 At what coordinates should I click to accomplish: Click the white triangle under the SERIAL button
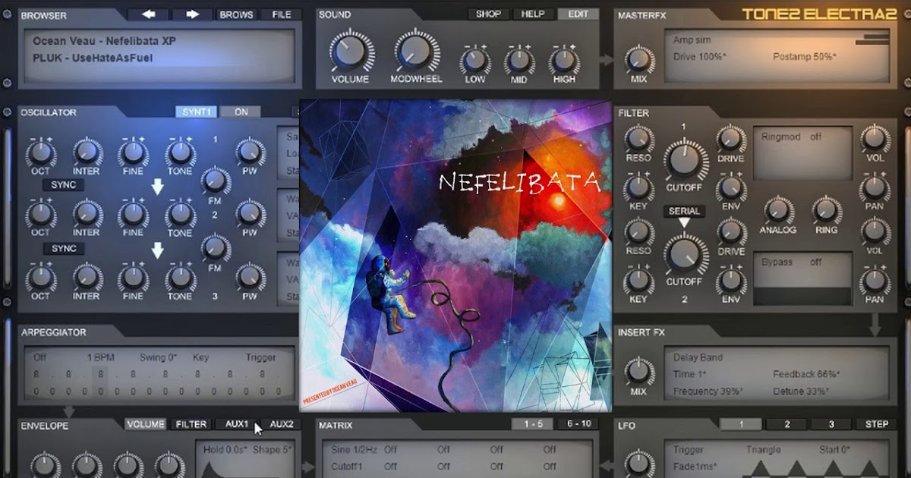(x=684, y=223)
